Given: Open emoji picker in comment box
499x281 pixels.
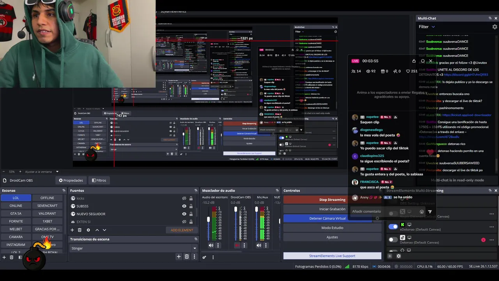Looking at the screenshot, I should click(x=421, y=212).
